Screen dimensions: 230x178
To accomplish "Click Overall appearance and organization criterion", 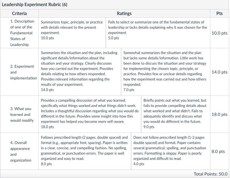I will 21,152.
